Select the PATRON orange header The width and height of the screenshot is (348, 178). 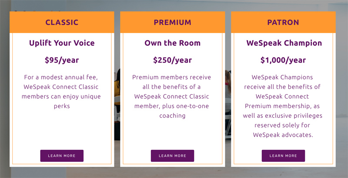(x=283, y=22)
